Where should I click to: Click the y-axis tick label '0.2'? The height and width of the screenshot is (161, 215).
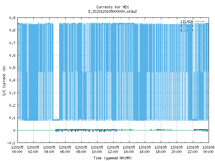coord(12,105)
